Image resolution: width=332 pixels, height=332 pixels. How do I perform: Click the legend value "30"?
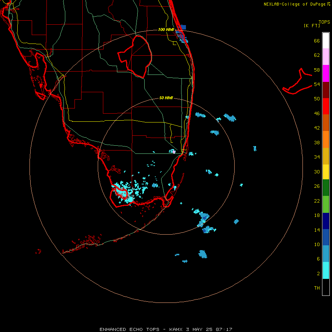pyautogui.click(x=317, y=172)
